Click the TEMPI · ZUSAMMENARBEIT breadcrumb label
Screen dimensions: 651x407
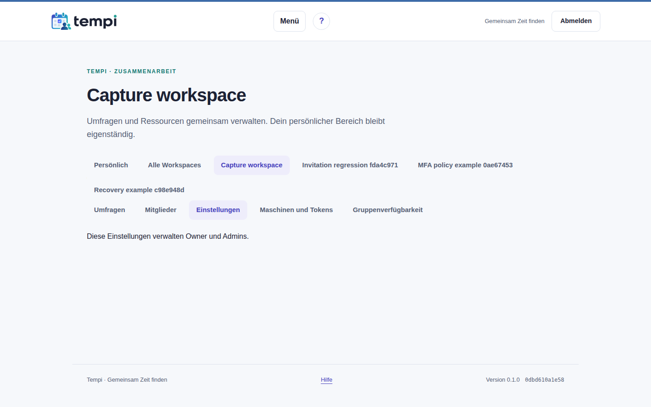tap(132, 71)
